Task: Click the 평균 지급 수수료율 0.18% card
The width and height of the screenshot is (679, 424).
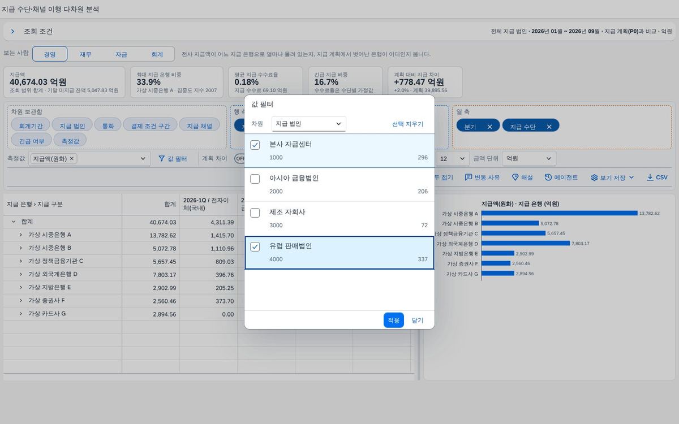Action: tap(266, 82)
